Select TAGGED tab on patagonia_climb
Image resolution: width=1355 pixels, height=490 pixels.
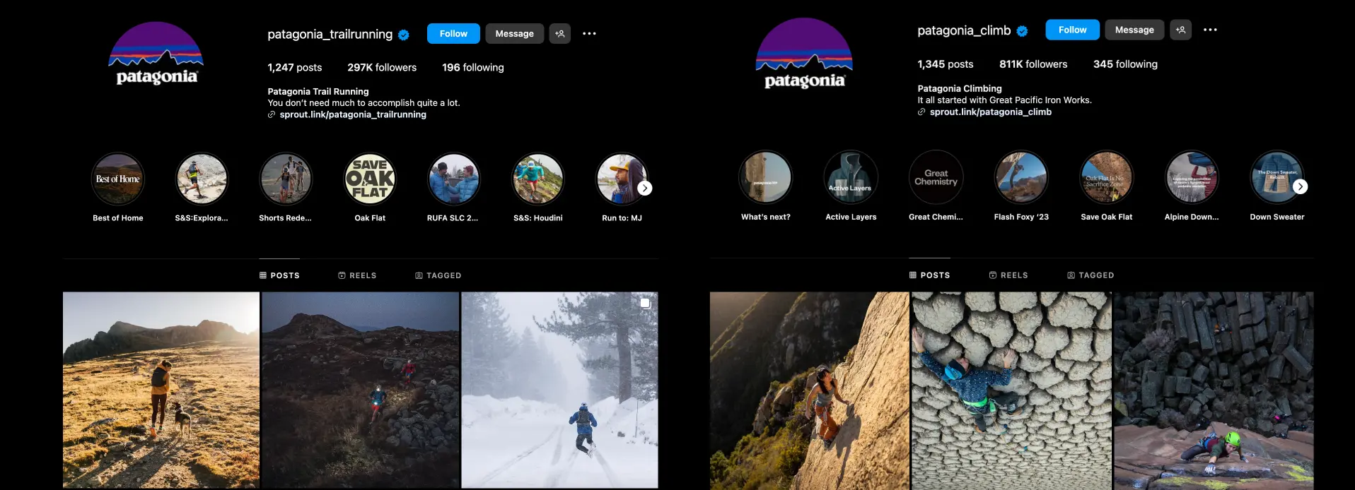pyautogui.click(x=1091, y=275)
